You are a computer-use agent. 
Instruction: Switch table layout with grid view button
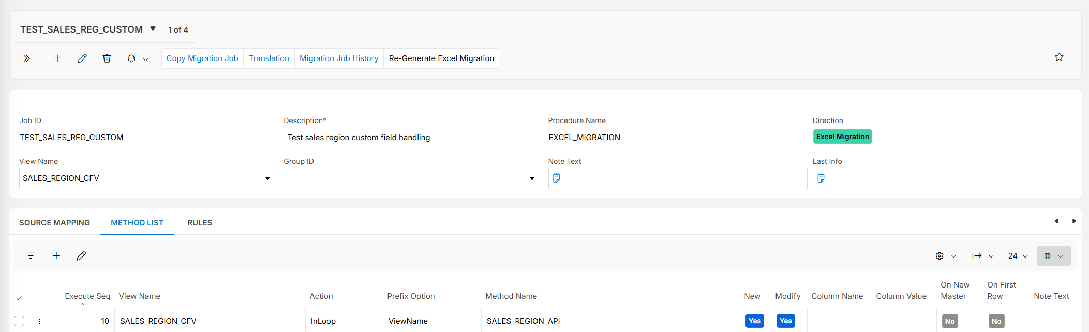[x=1048, y=256]
